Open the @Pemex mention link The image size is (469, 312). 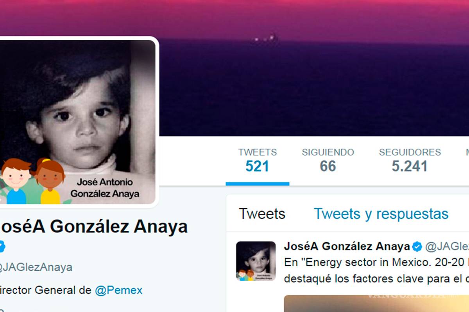click(119, 291)
